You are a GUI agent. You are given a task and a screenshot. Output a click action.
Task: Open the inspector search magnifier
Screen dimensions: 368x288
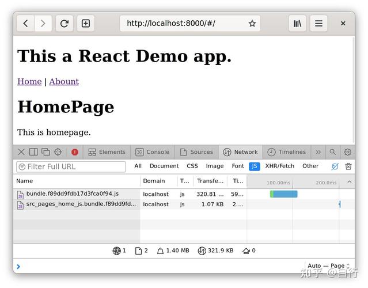pyautogui.click(x=332, y=152)
